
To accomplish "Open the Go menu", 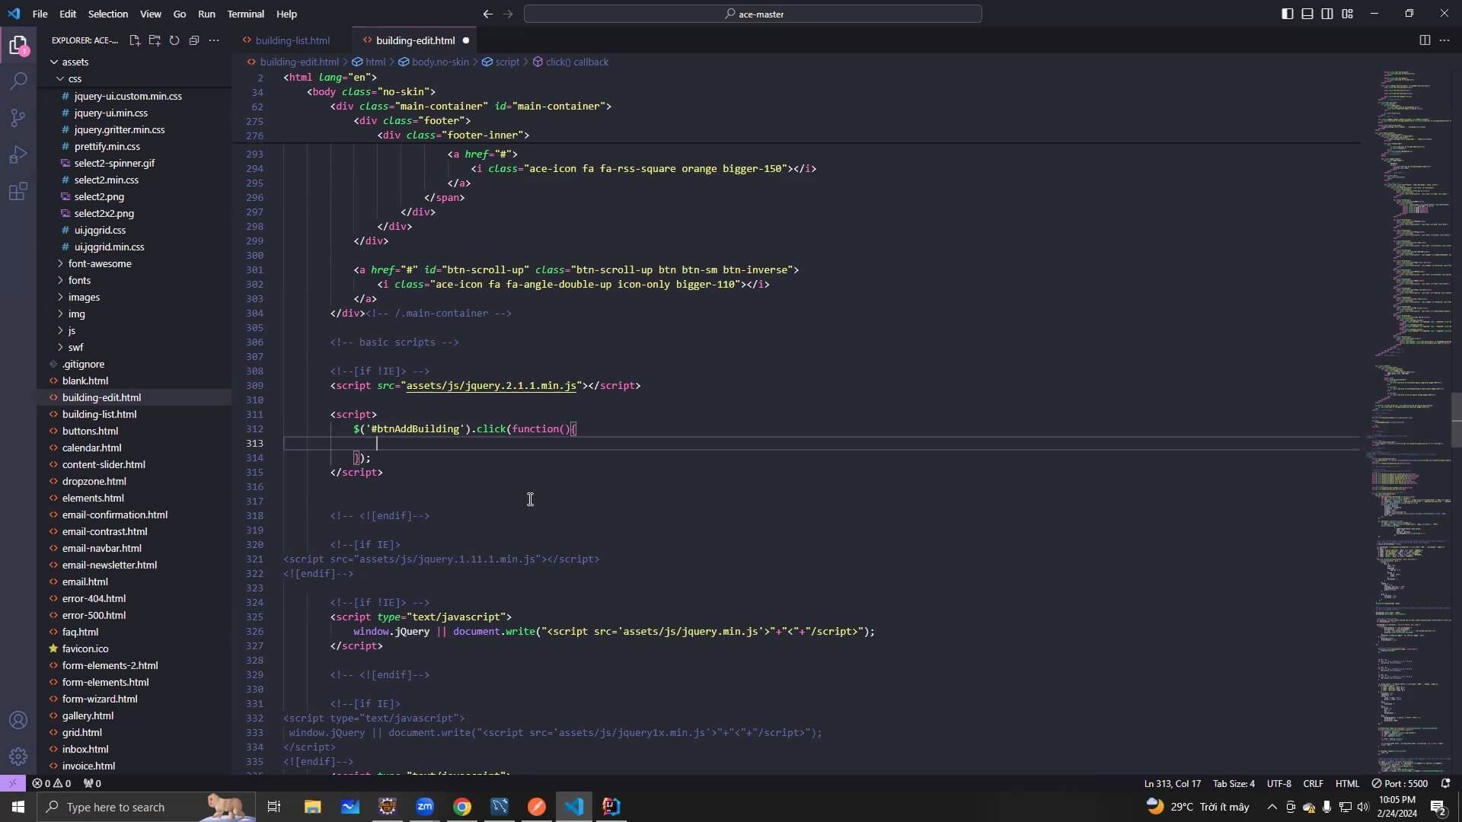I will 180,14.
